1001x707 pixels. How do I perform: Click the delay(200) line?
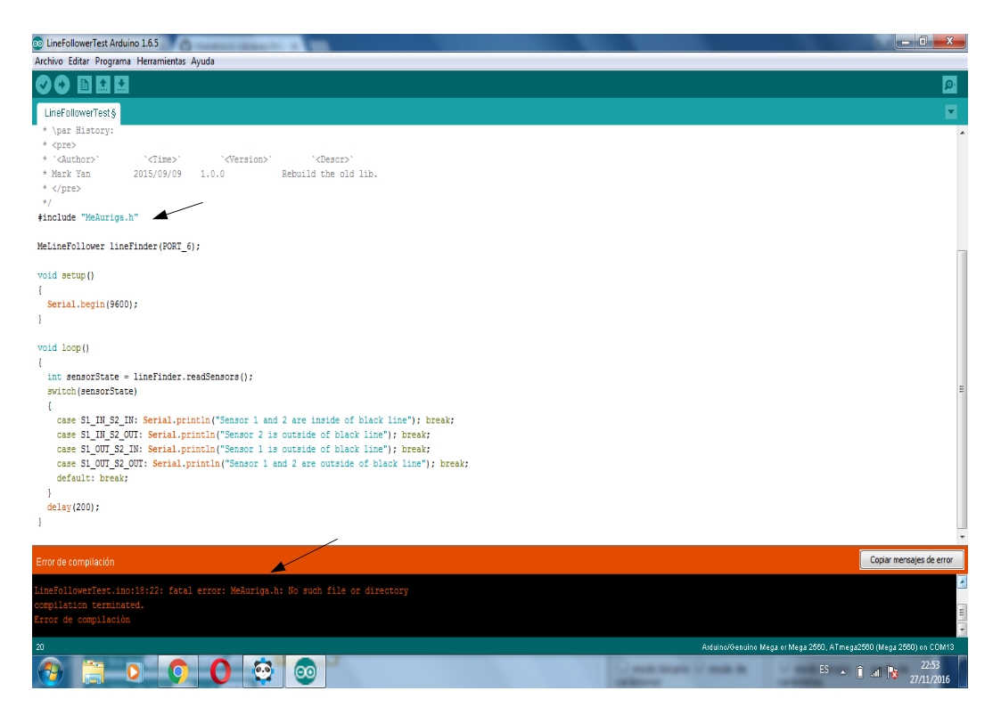click(x=73, y=507)
